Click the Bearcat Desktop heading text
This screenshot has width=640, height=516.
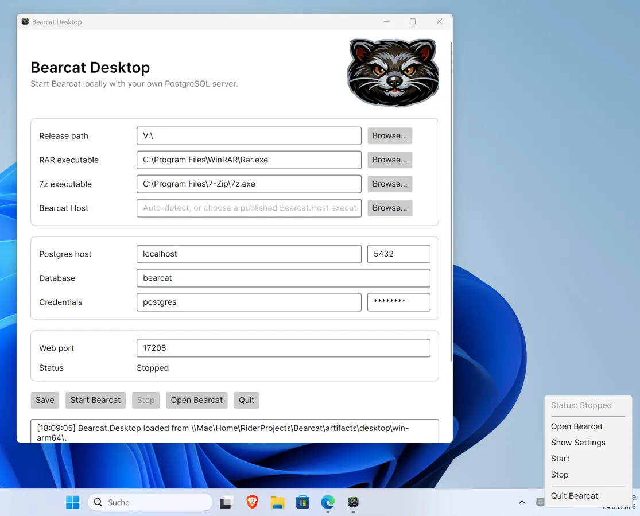[90, 68]
